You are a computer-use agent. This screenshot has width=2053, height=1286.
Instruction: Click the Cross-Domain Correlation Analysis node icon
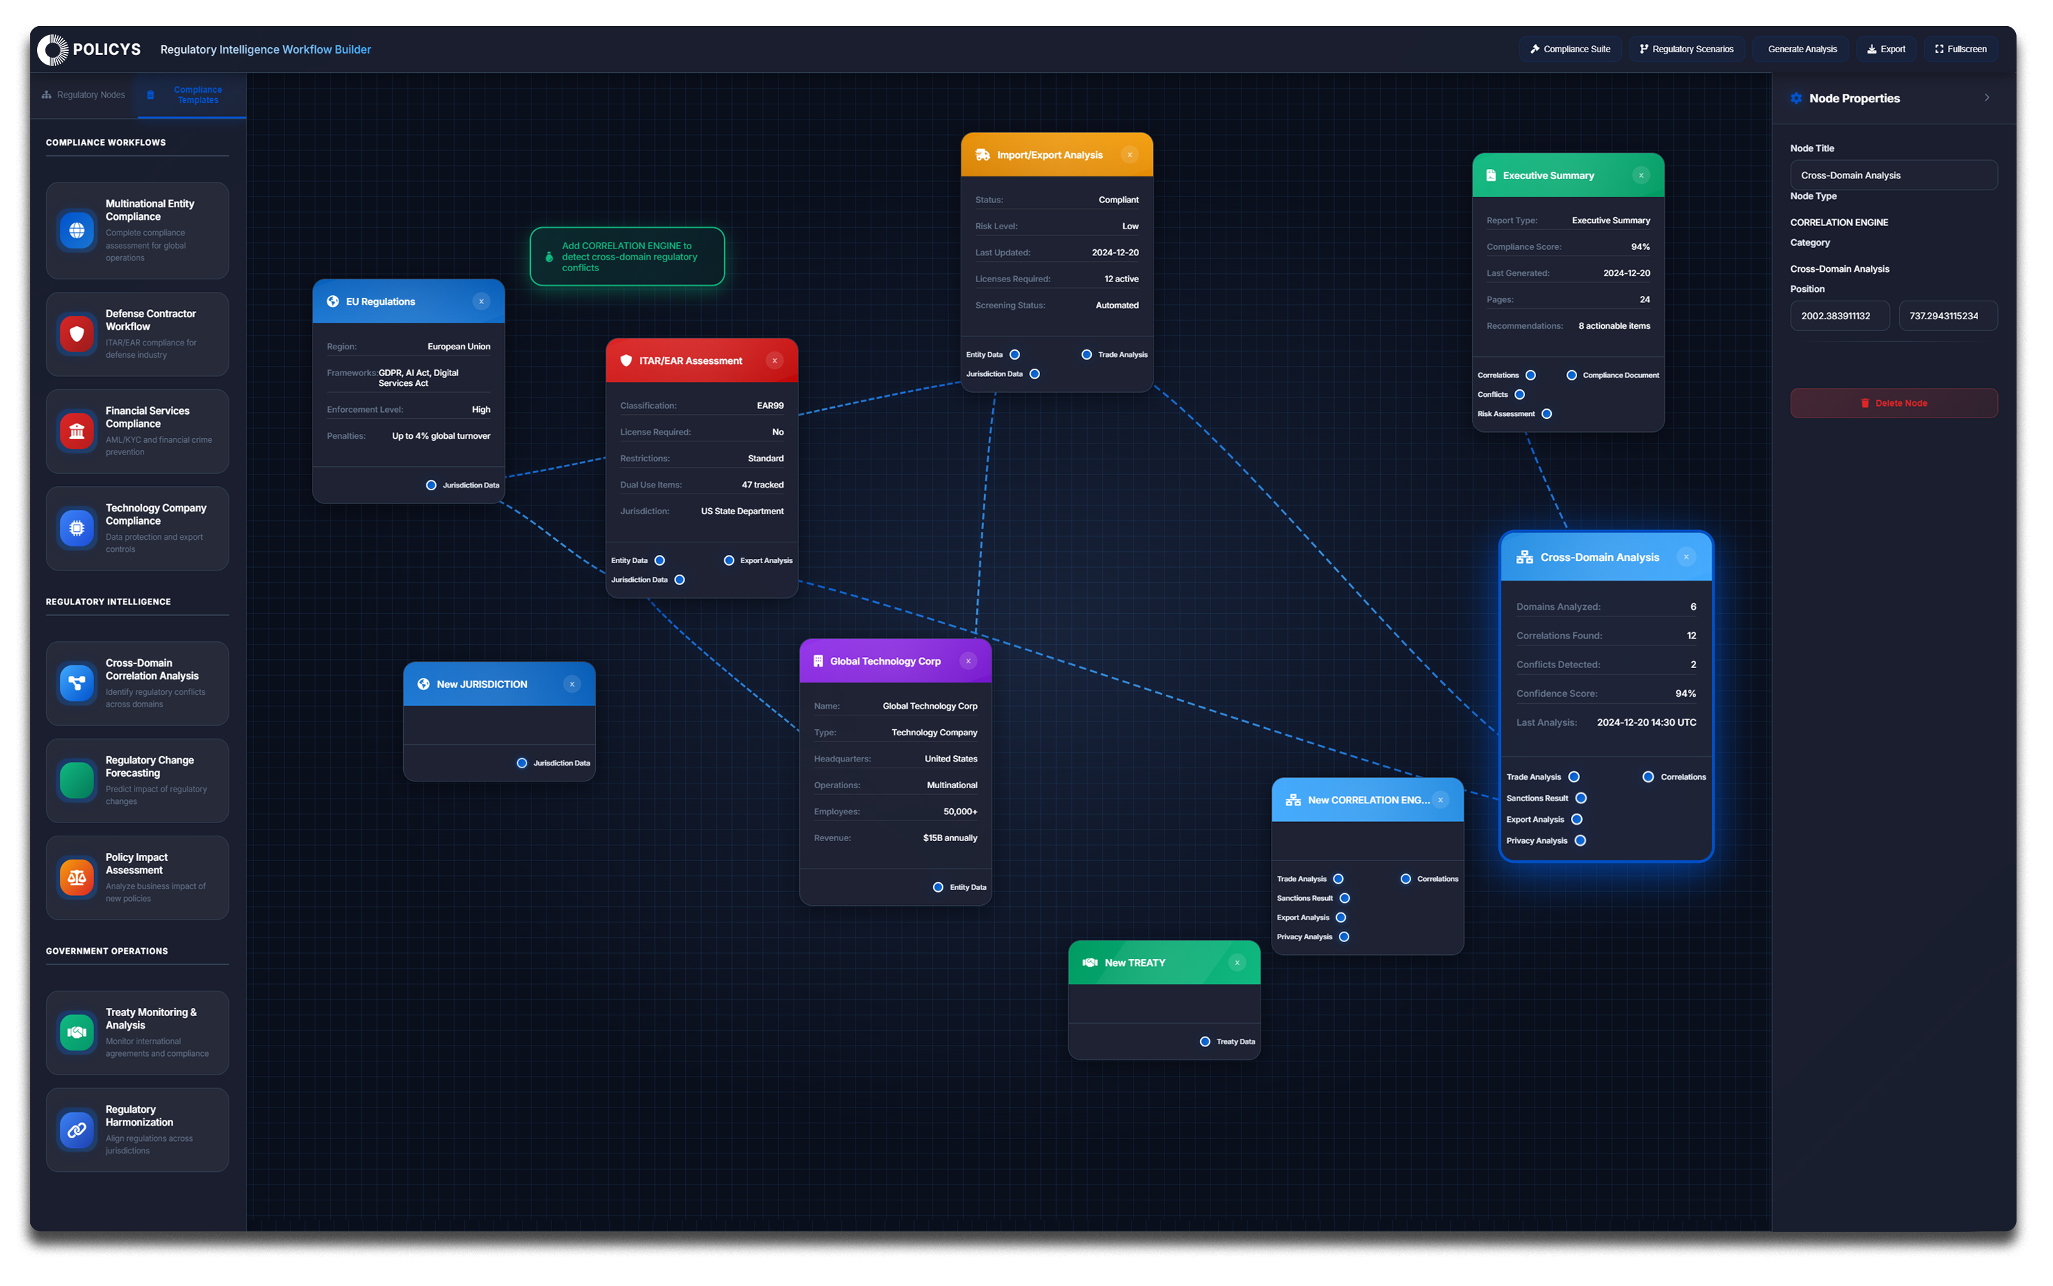coord(76,683)
